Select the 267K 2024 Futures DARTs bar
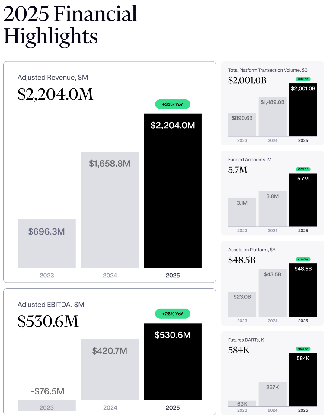The image size is (326, 418). click(273, 394)
